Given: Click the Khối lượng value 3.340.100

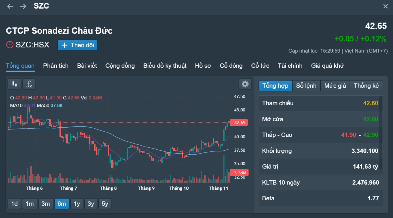Looking at the screenshot, I should click(365, 151).
